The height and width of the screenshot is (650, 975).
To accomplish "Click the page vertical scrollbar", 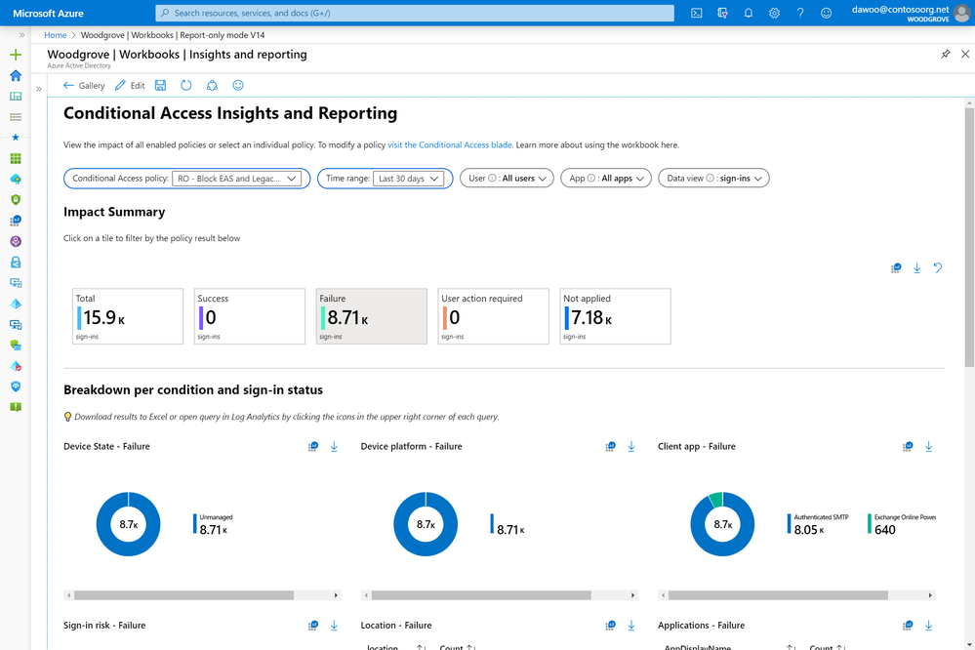I will pos(969,236).
